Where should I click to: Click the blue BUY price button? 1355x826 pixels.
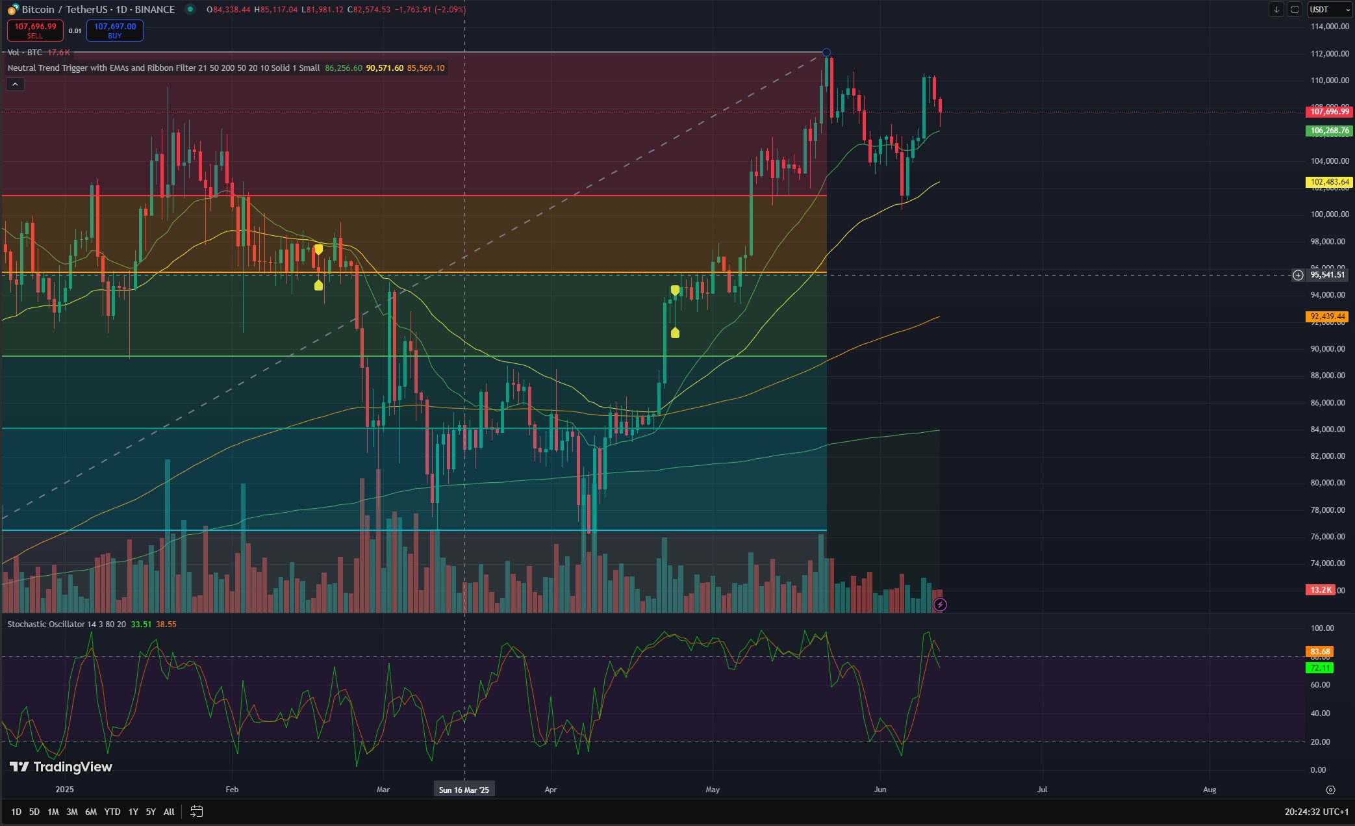[x=115, y=31]
